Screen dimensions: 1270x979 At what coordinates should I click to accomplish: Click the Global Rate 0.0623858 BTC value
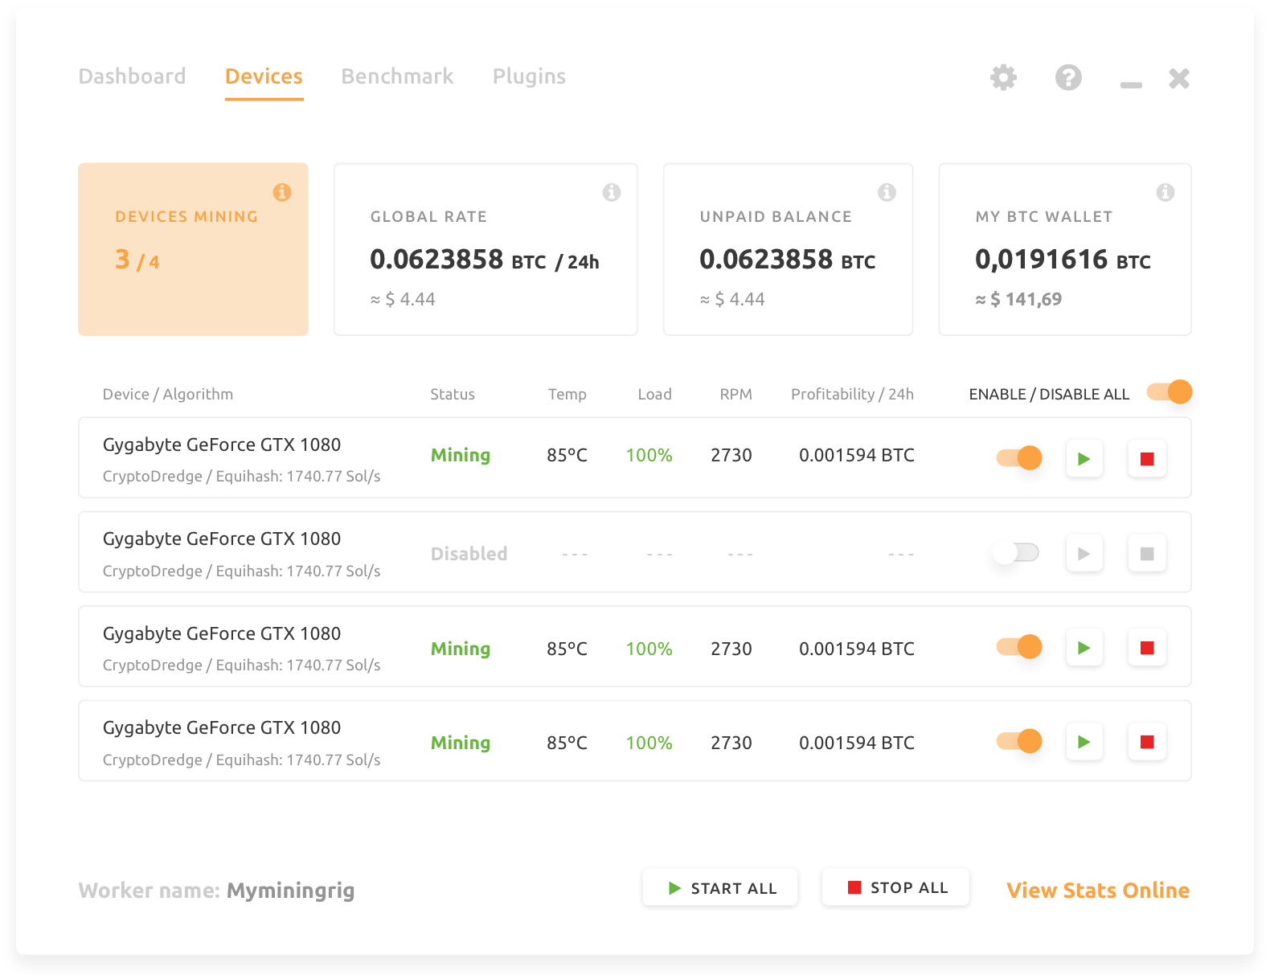pos(485,260)
